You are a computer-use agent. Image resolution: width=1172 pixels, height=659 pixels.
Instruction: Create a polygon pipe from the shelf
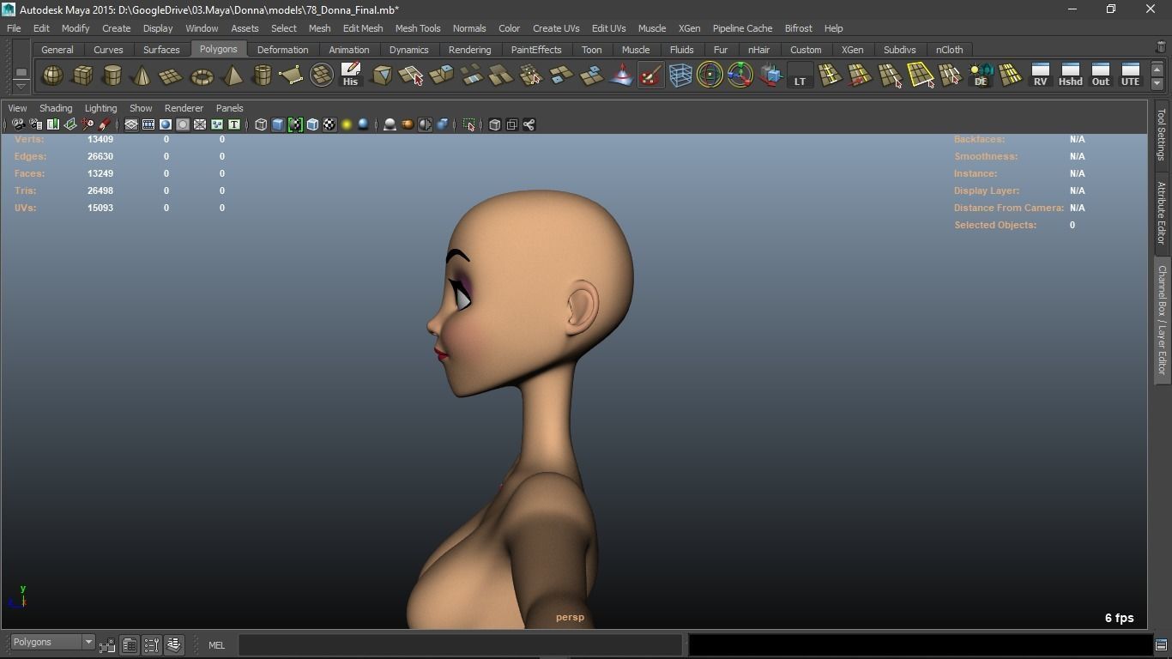[262, 76]
